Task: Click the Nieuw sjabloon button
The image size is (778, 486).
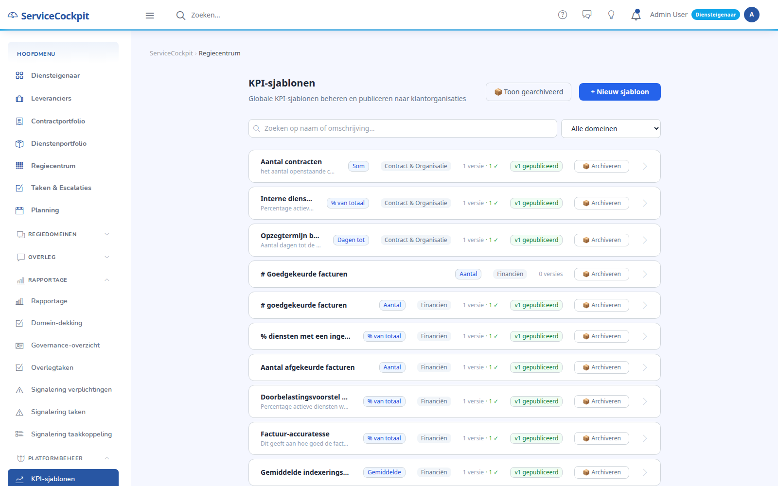Action: pyautogui.click(x=620, y=92)
